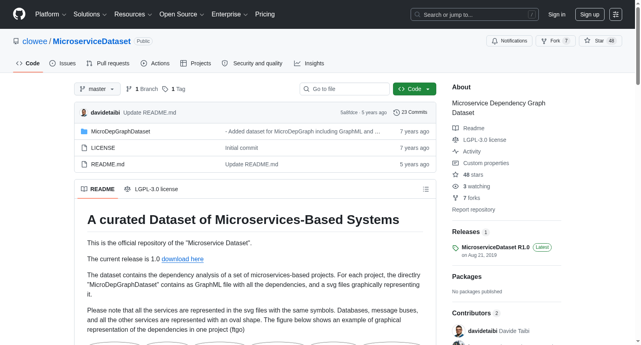The width and height of the screenshot is (641, 345).
Task: Go to the Projects tab
Action: point(196,63)
